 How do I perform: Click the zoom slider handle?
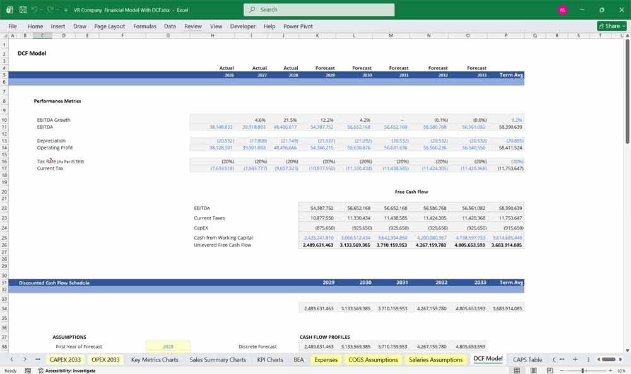click(582, 370)
